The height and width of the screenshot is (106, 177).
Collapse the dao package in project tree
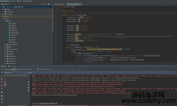pos(5,21)
